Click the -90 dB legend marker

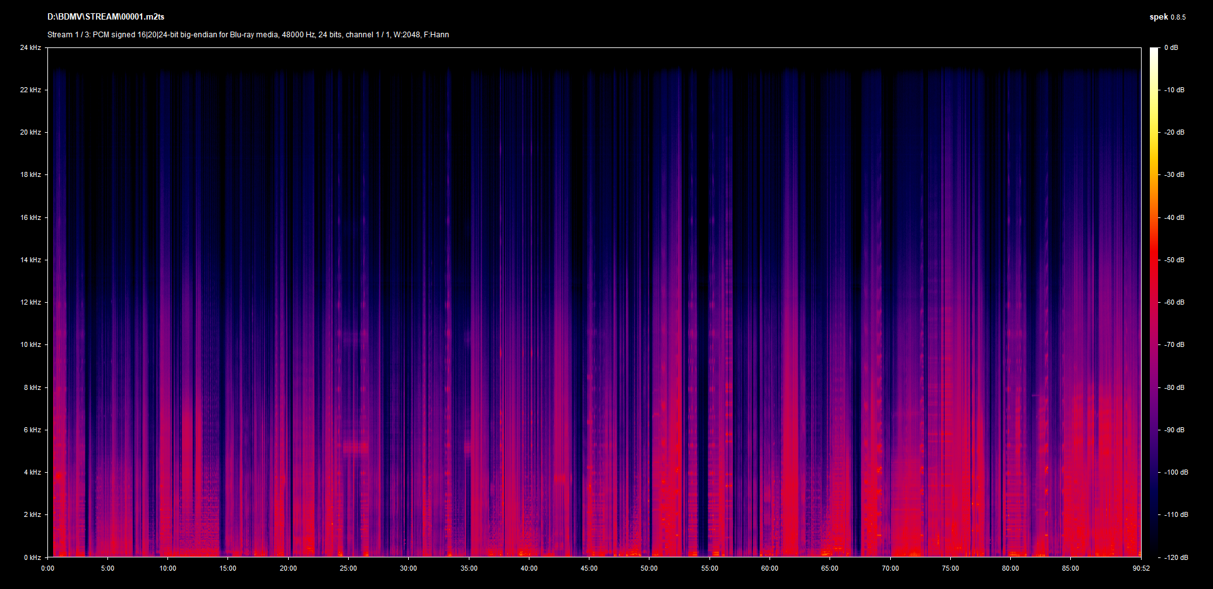[x=1174, y=430]
